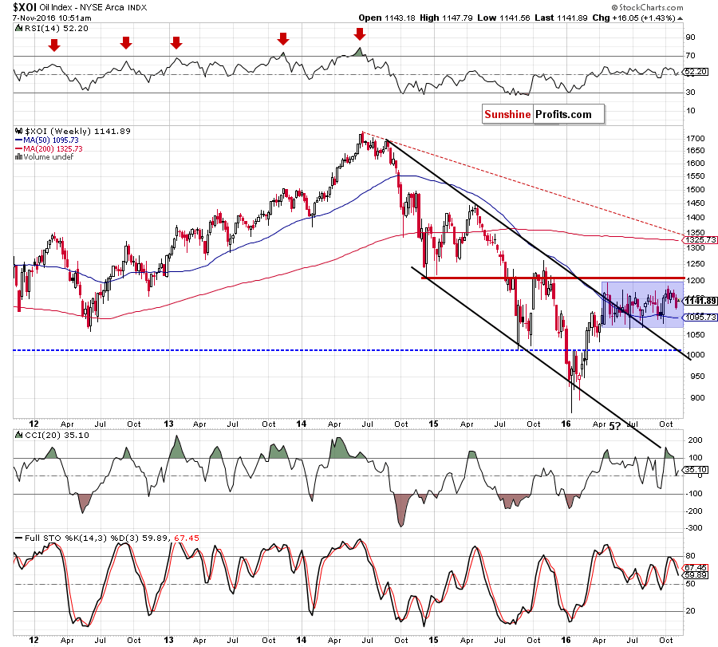Click year '15' label under price chart
Image resolution: width=718 pixels, height=647 pixels.
(x=433, y=424)
